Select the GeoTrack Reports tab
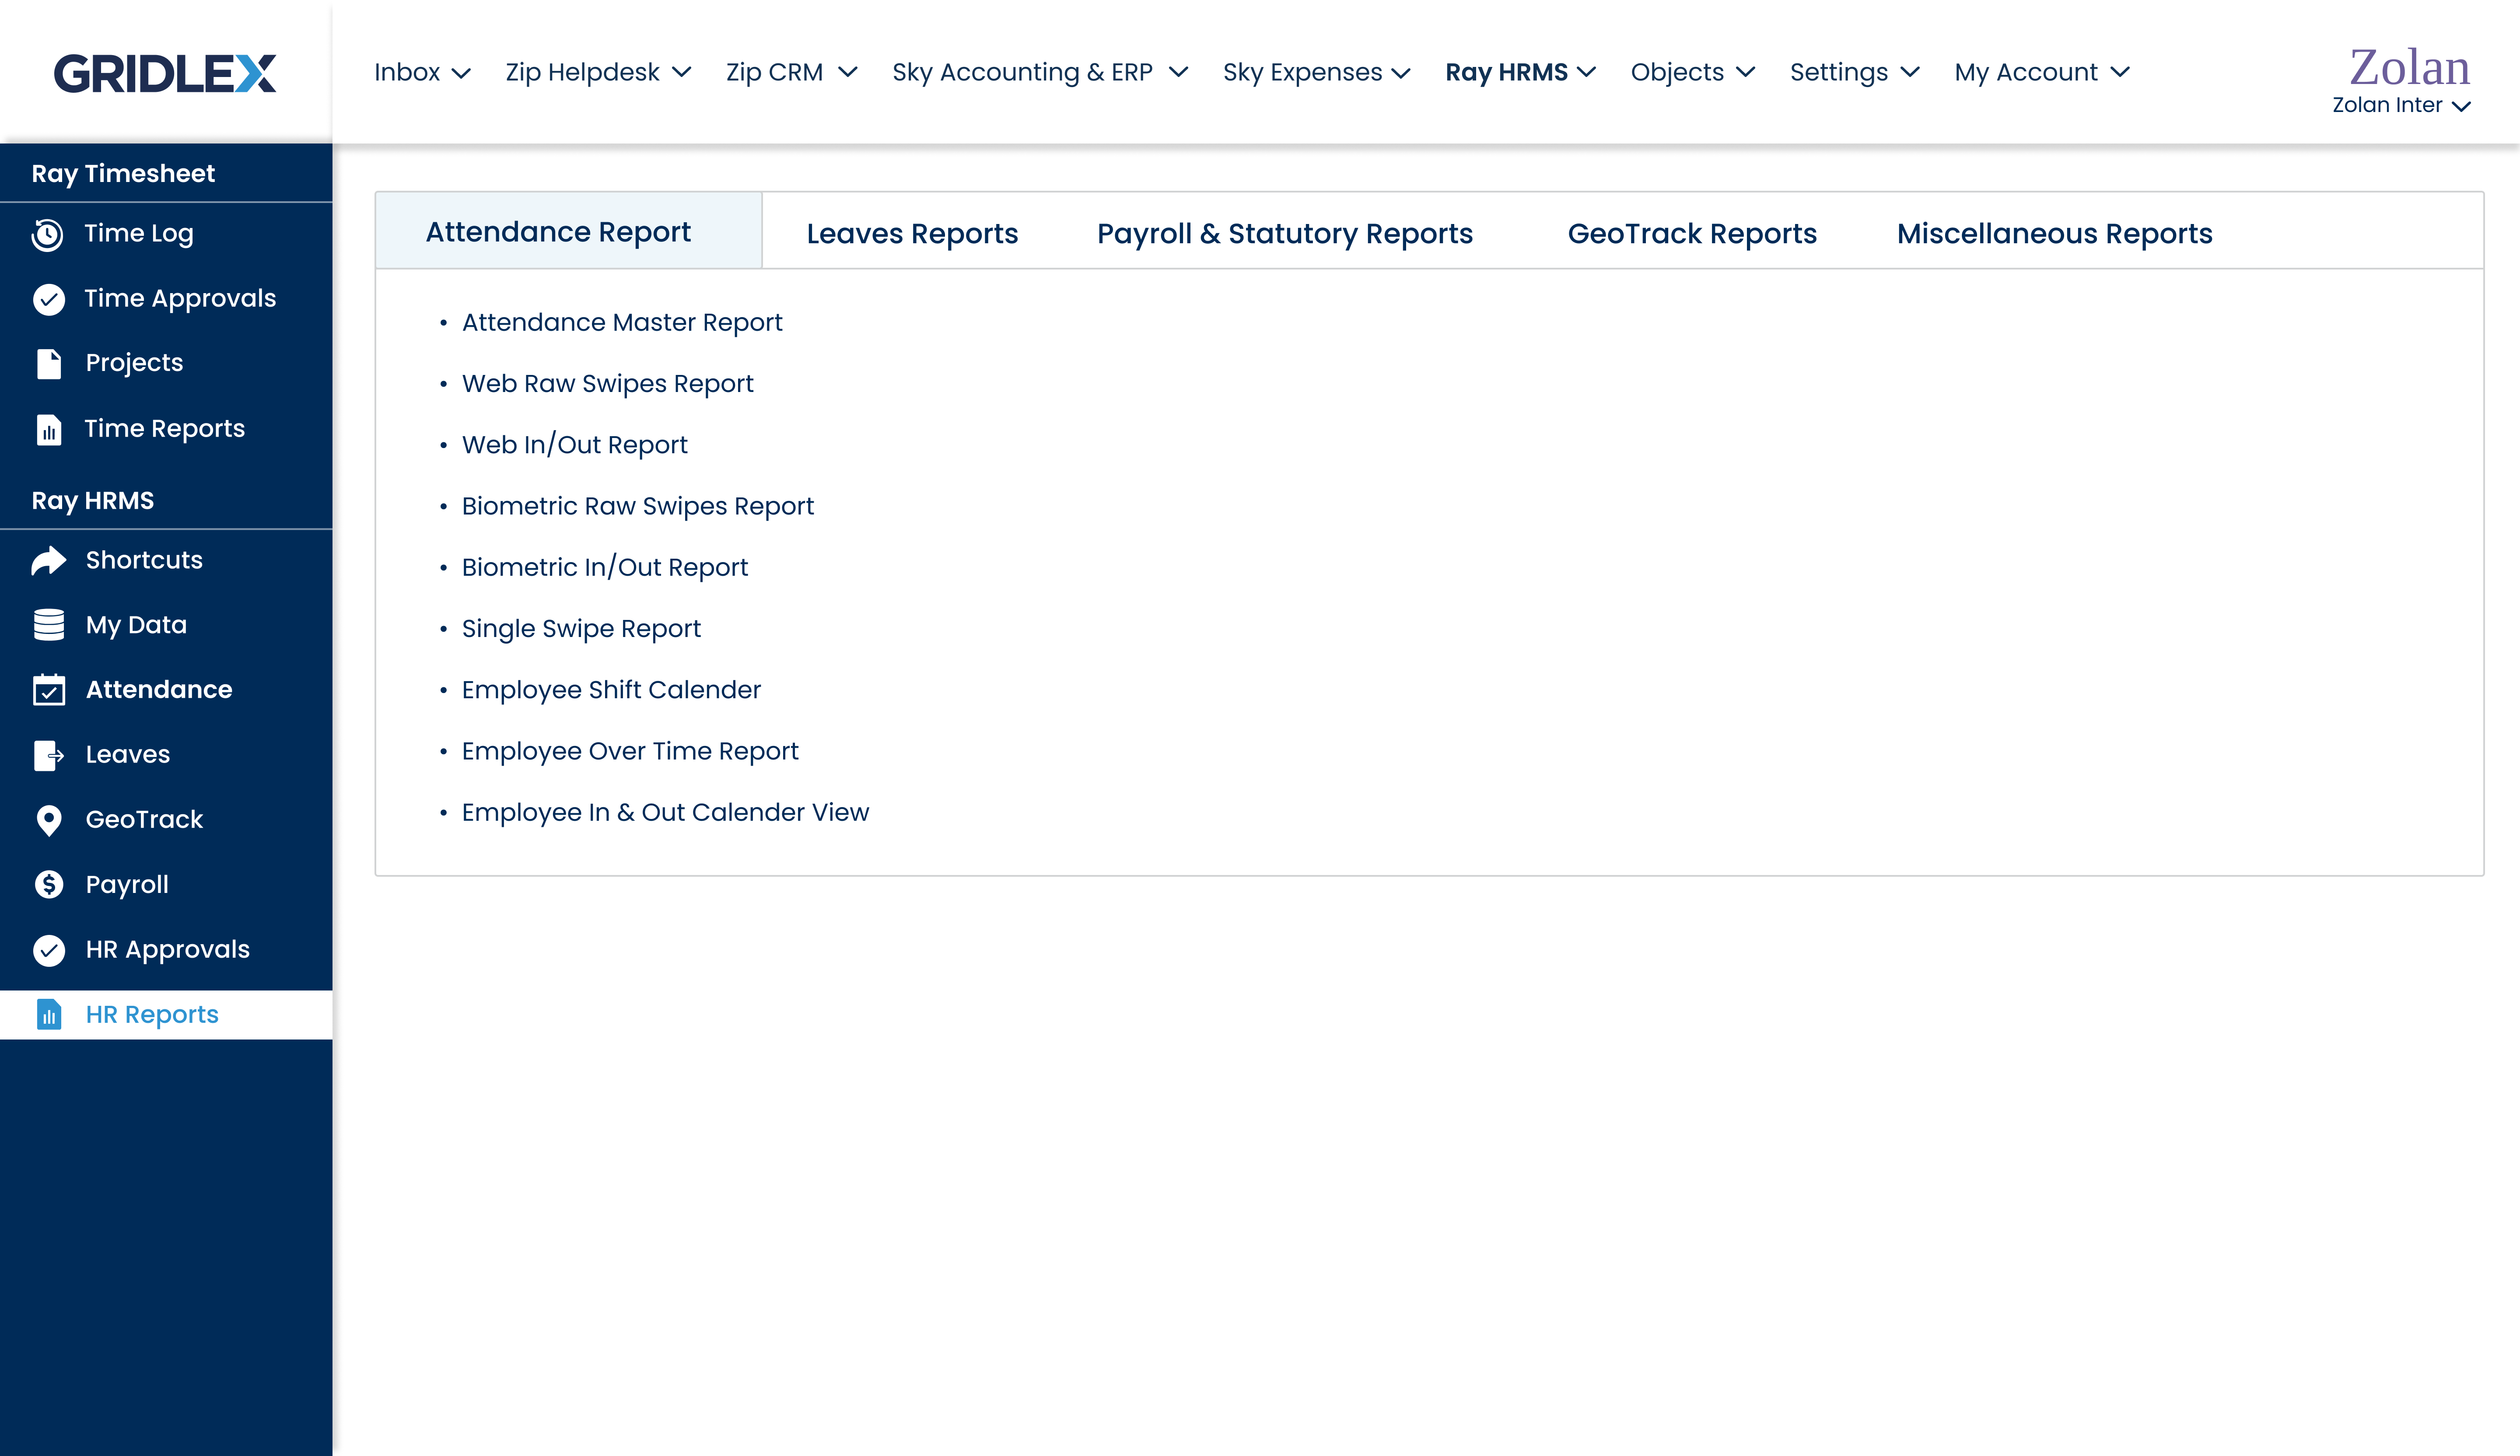Image resolution: width=2520 pixels, height=1456 pixels. pyautogui.click(x=1691, y=234)
